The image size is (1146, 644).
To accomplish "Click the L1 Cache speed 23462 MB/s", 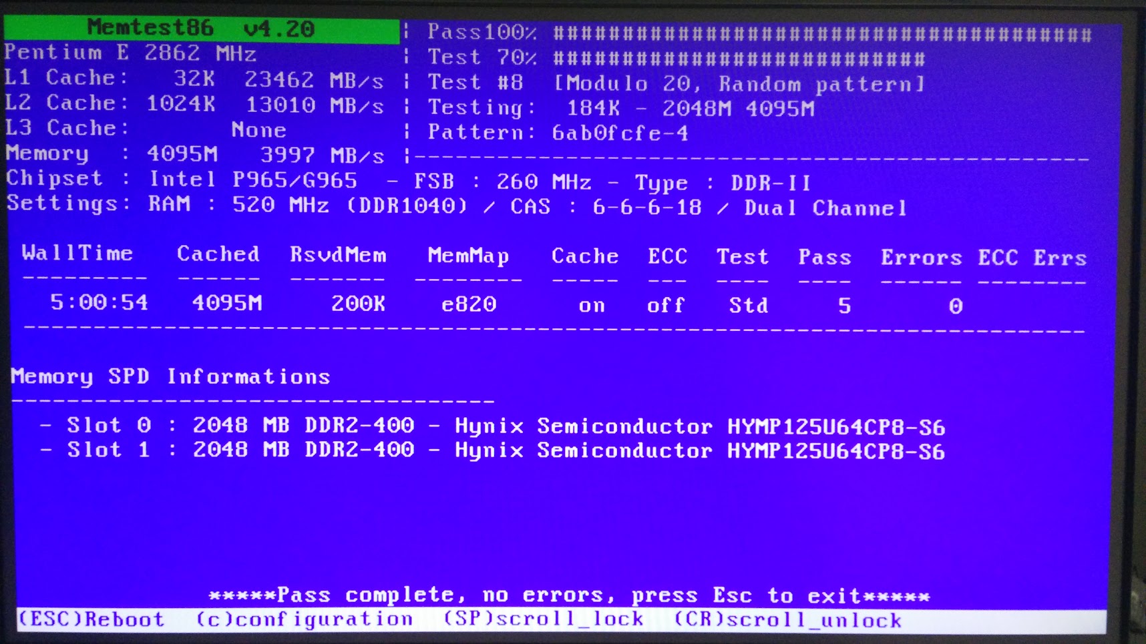I will (314, 80).
